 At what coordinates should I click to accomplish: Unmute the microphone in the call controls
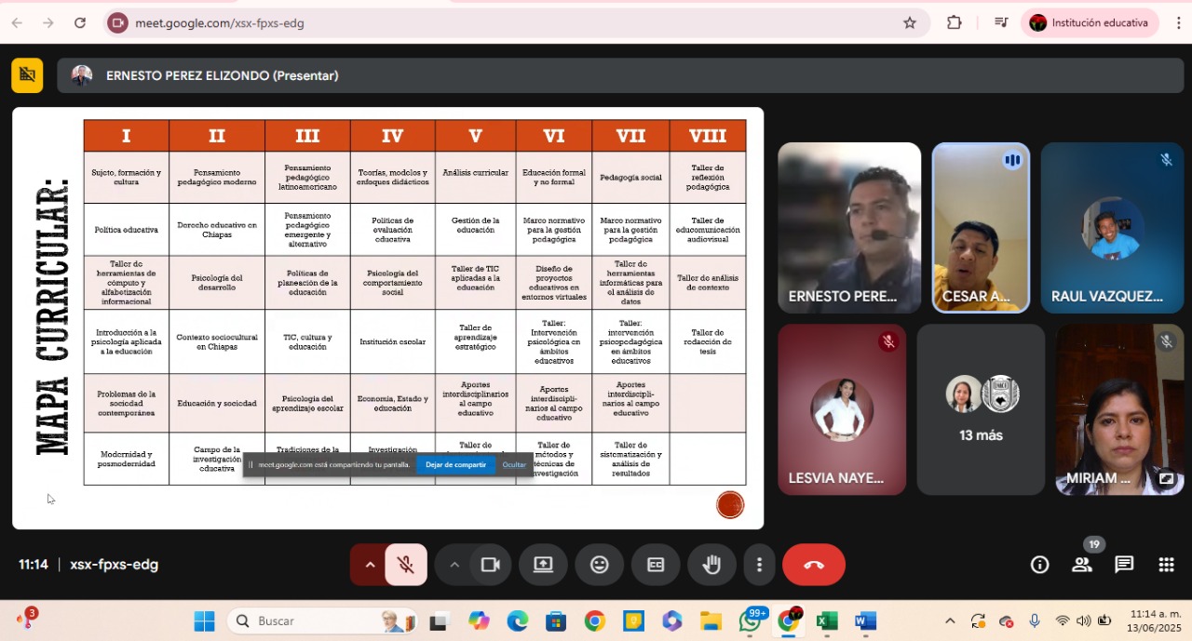coord(406,565)
